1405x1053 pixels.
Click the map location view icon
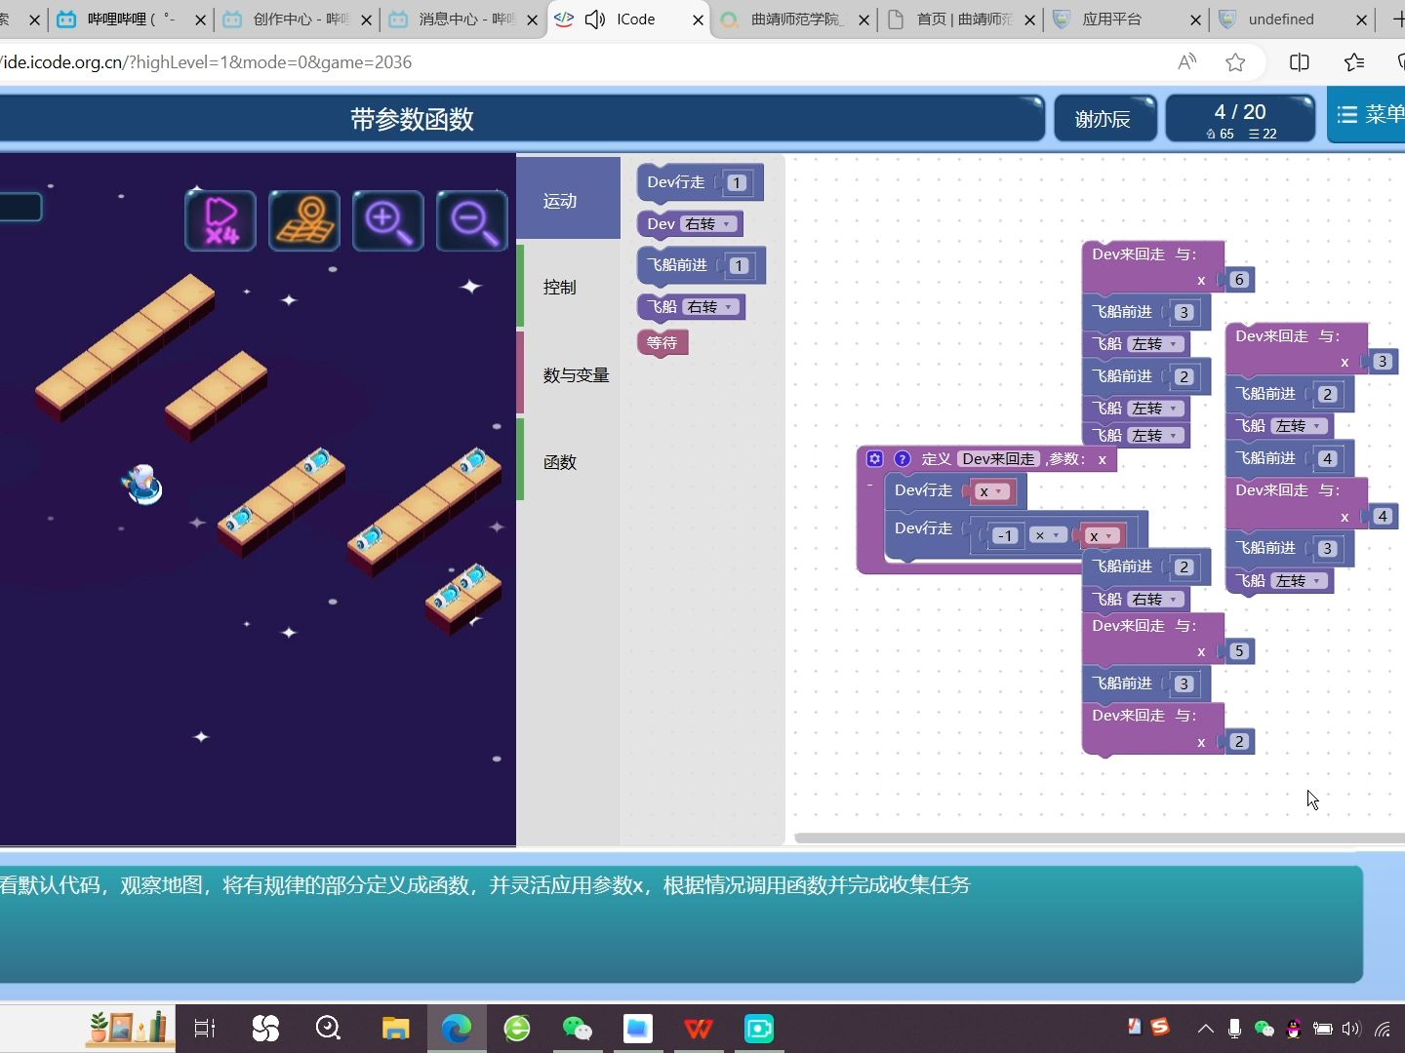tap(304, 220)
